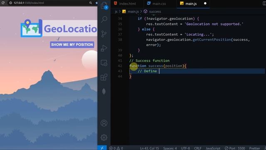This screenshot has height=150, width=266.
Task: View site information icon in address bar
Action: point(10,3)
